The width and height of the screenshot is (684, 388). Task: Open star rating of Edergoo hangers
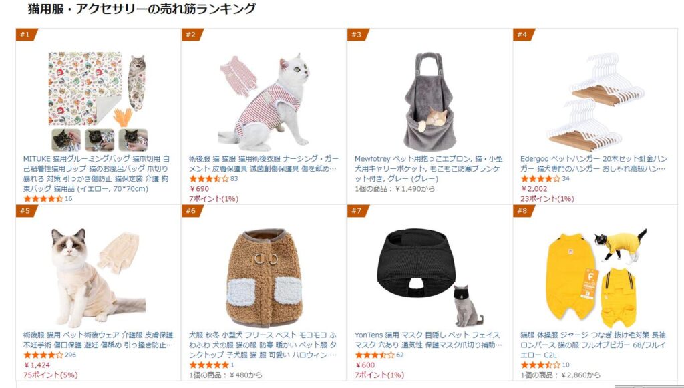pyautogui.click(x=540, y=179)
